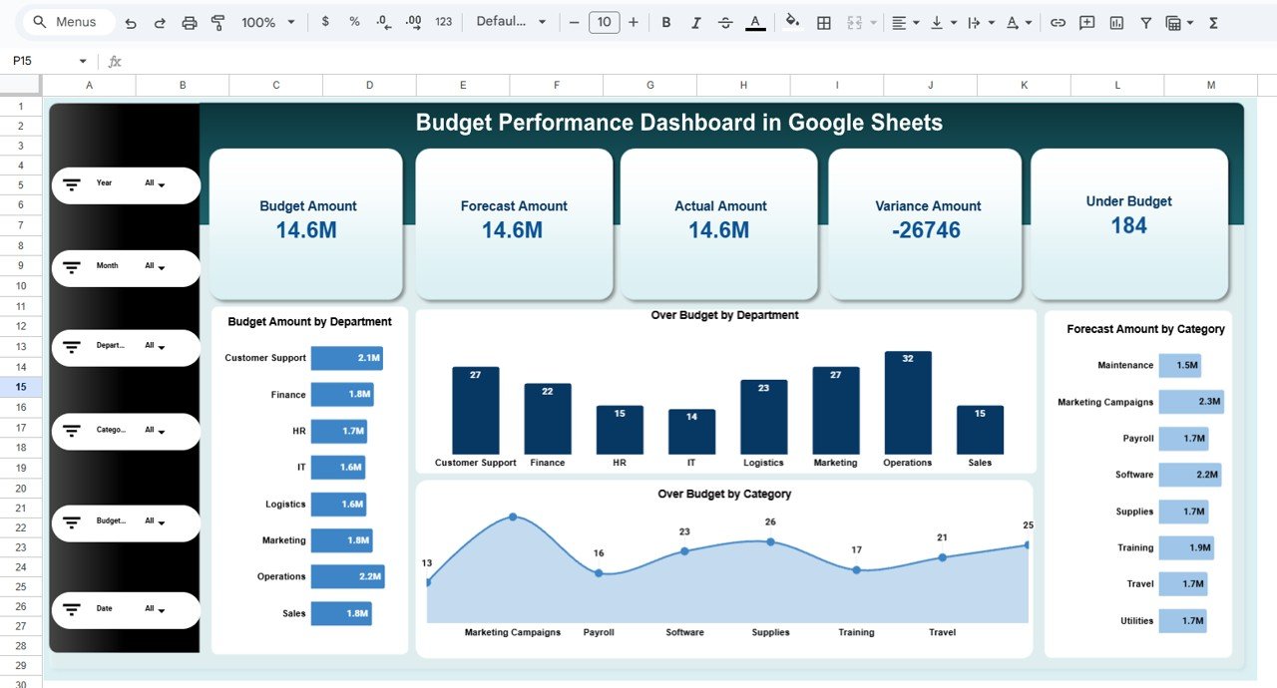This screenshot has width=1277, height=688.
Task: Insert a link with the link icon
Action: pos(1058,22)
